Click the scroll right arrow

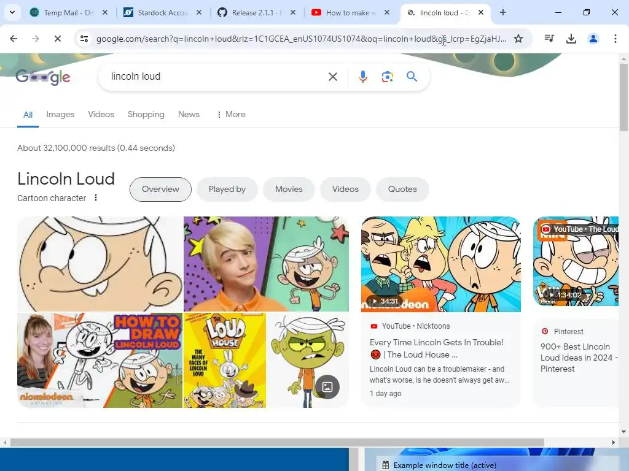(x=614, y=443)
